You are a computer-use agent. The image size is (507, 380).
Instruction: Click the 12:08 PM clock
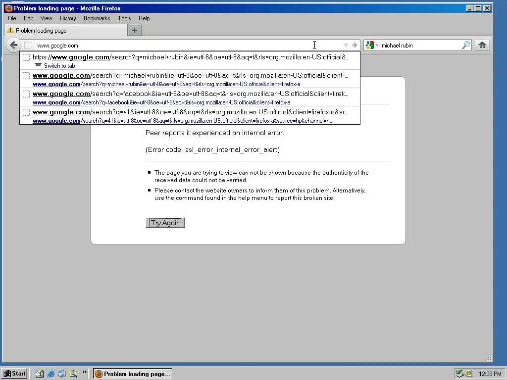coord(490,374)
